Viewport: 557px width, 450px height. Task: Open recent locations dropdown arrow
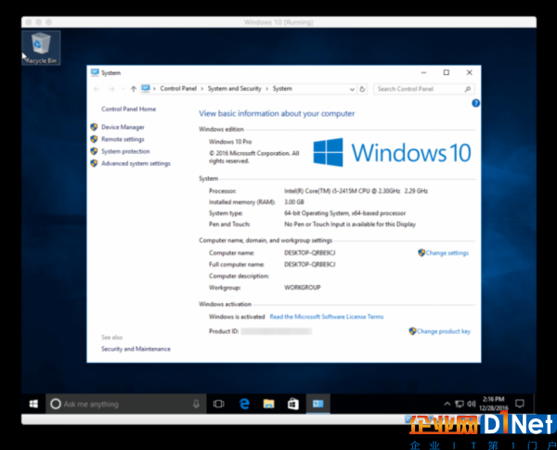tap(123, 89)
